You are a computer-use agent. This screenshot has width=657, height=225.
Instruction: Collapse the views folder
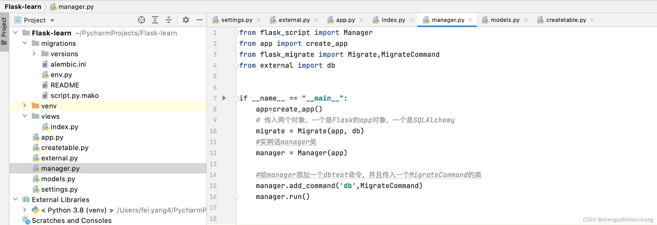pyautogui.click(x=25, y=116)
